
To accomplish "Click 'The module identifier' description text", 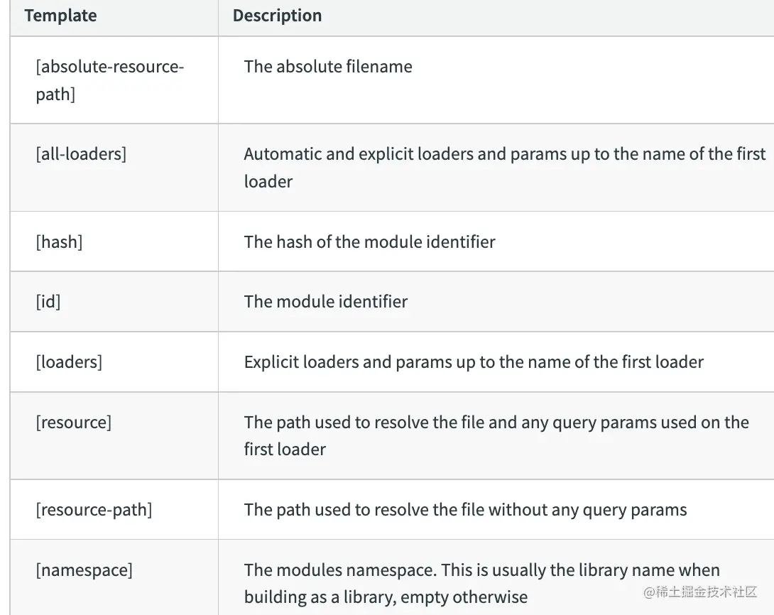I will point(325,301).
